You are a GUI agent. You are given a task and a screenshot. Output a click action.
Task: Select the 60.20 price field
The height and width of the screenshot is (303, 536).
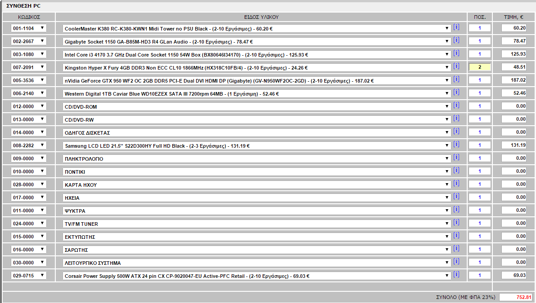point(514,28)
